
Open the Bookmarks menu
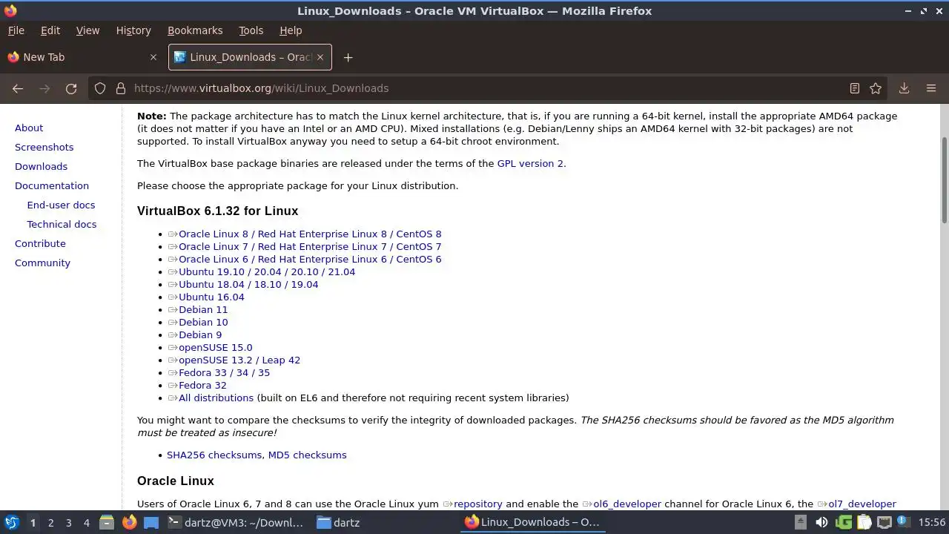[195, 30]
